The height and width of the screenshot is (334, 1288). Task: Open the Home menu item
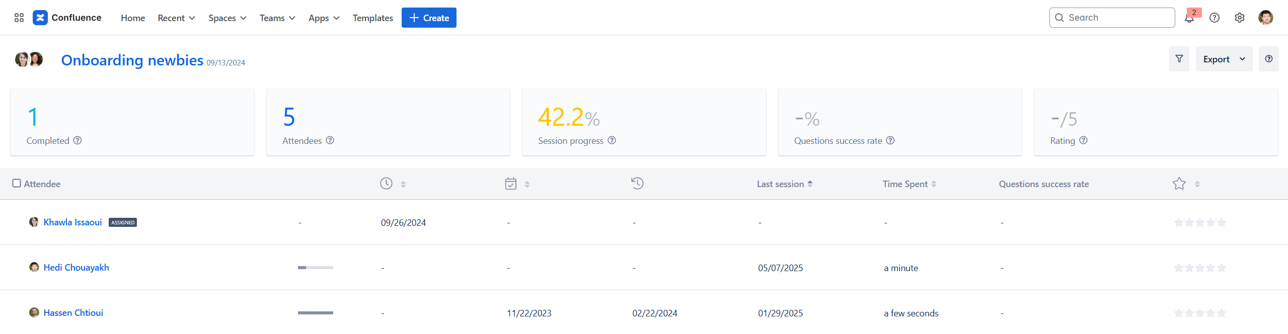pos(133,18)
